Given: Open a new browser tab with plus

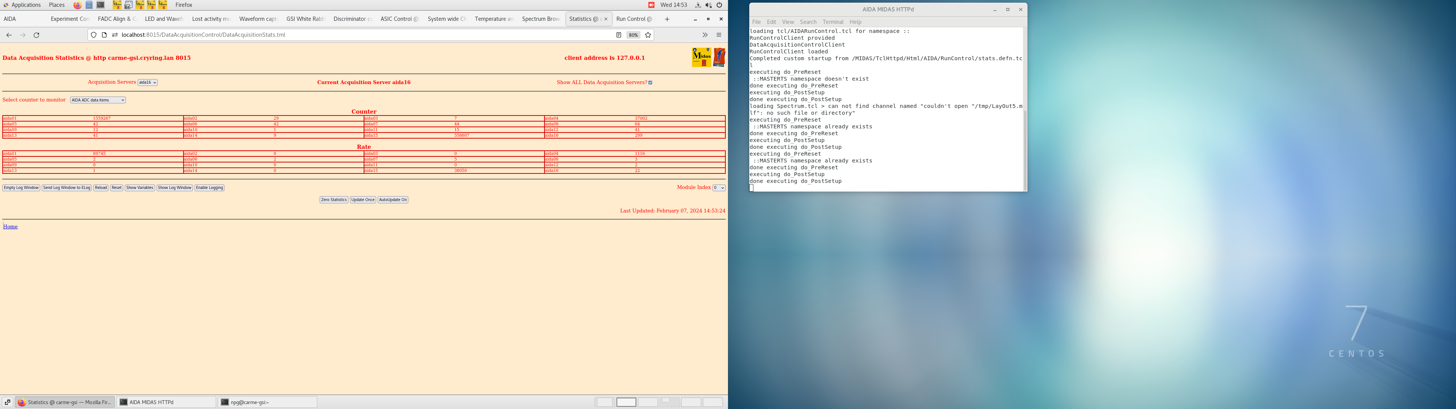Looking at the screenshot, I should click(x=667, y=19).
